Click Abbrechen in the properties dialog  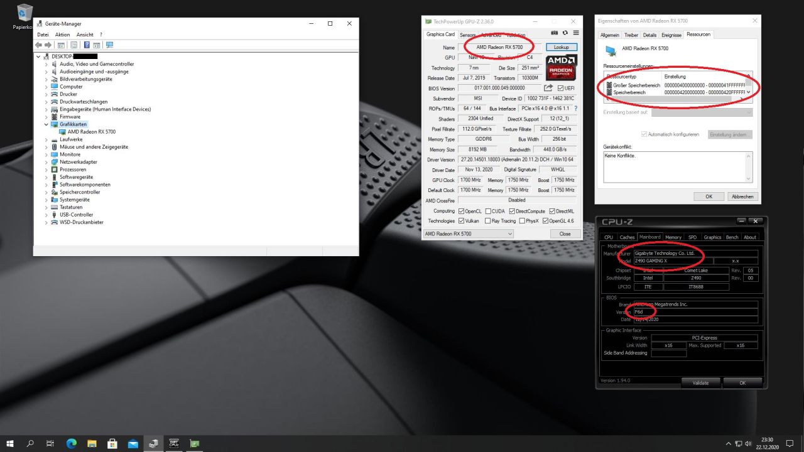pos(742,196)
